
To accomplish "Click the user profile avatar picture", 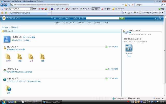I will 7,39.
